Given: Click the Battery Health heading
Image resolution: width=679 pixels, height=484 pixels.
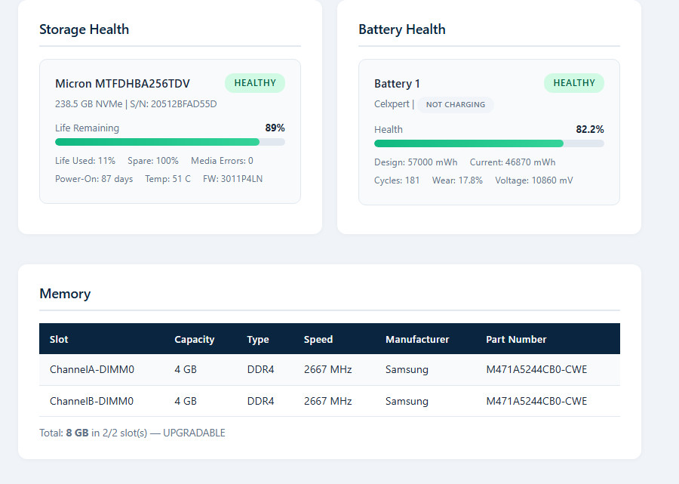Looking at the screenshot, I should pyautogui.click(x=402, y=29).
